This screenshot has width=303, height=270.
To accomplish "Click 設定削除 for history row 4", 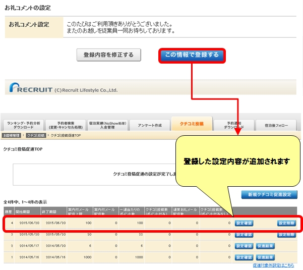I will point(286,223).
